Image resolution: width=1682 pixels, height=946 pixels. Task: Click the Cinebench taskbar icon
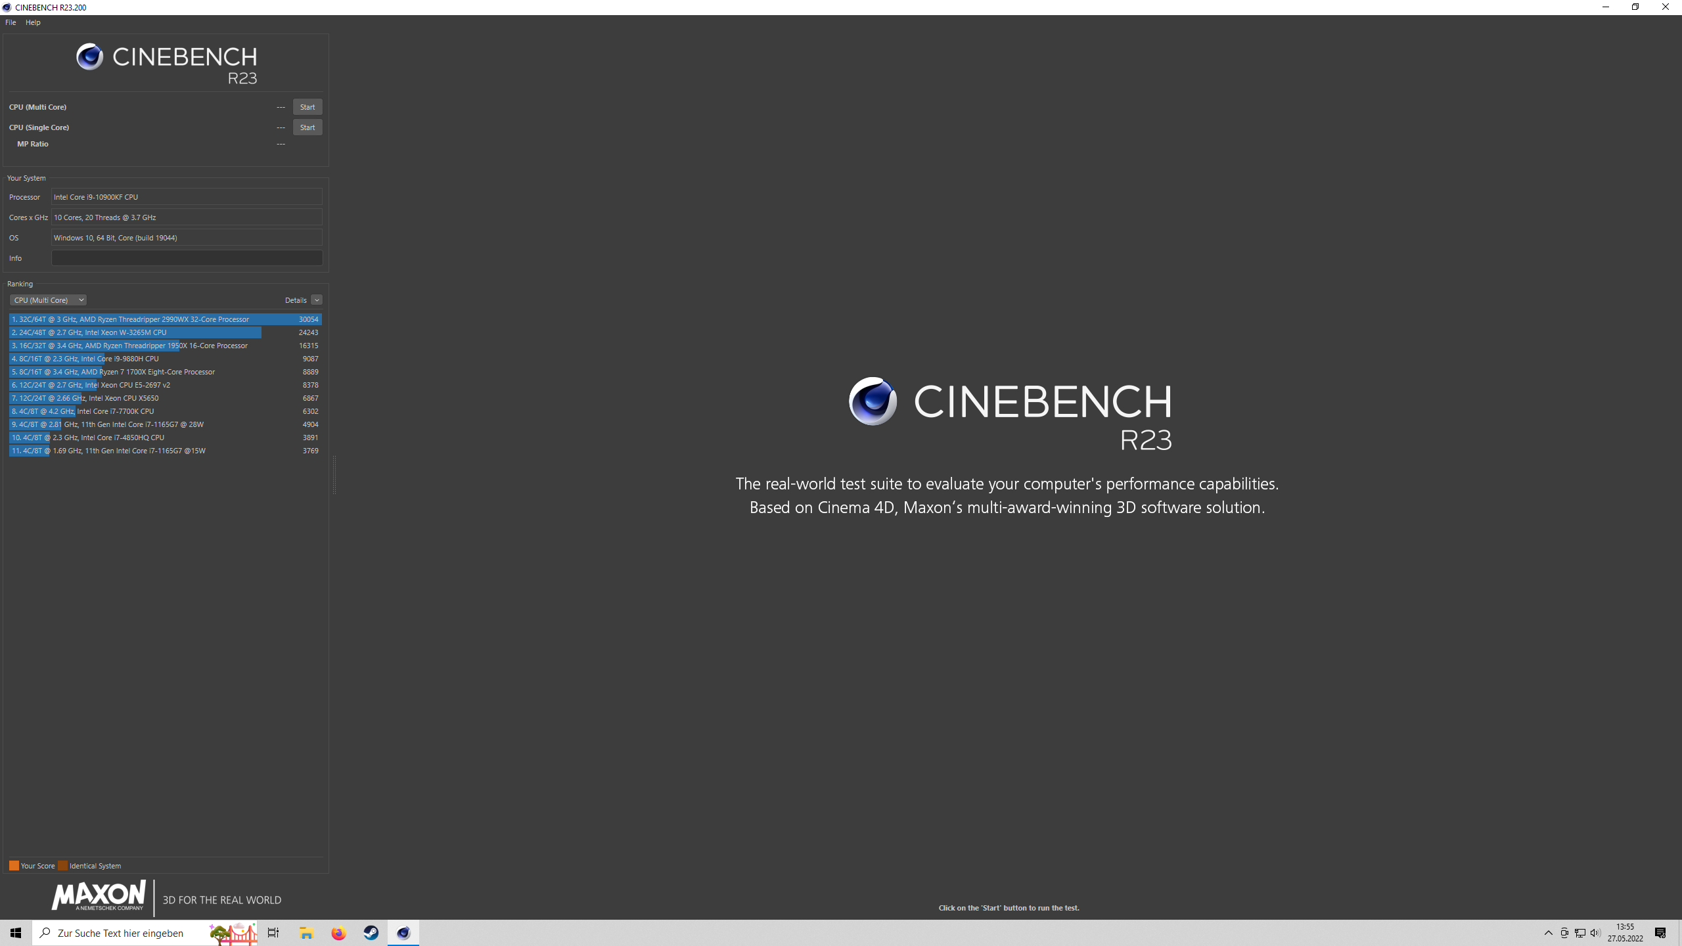[x=403, y=933]
